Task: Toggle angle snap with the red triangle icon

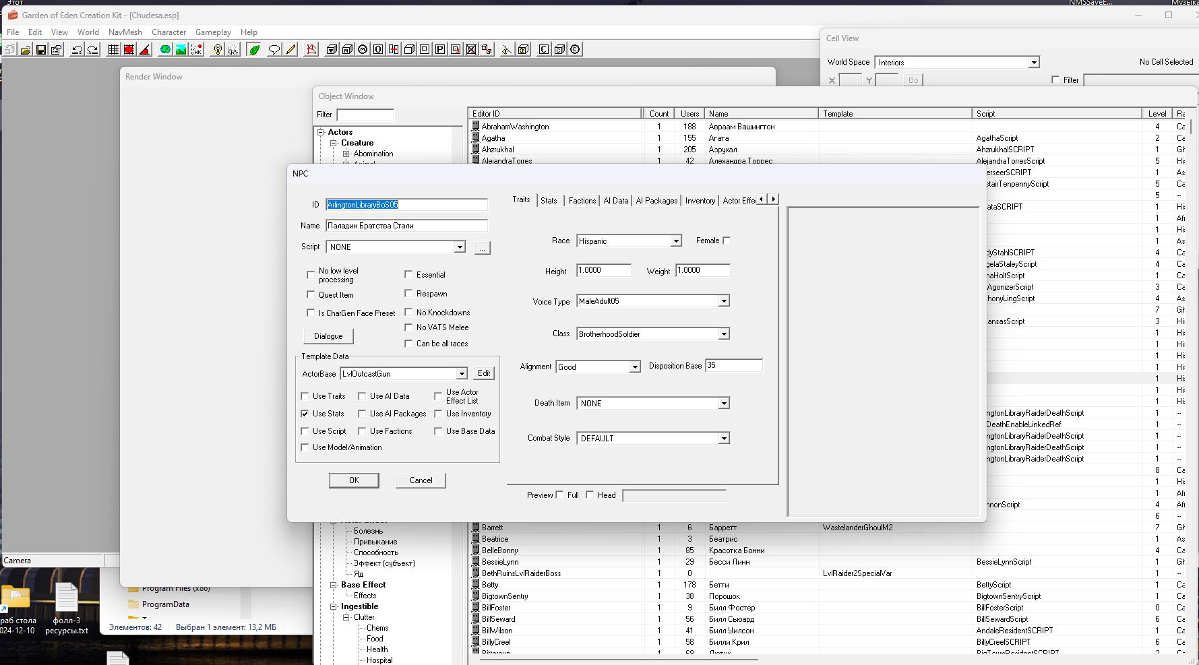Action: coord(144,49)
